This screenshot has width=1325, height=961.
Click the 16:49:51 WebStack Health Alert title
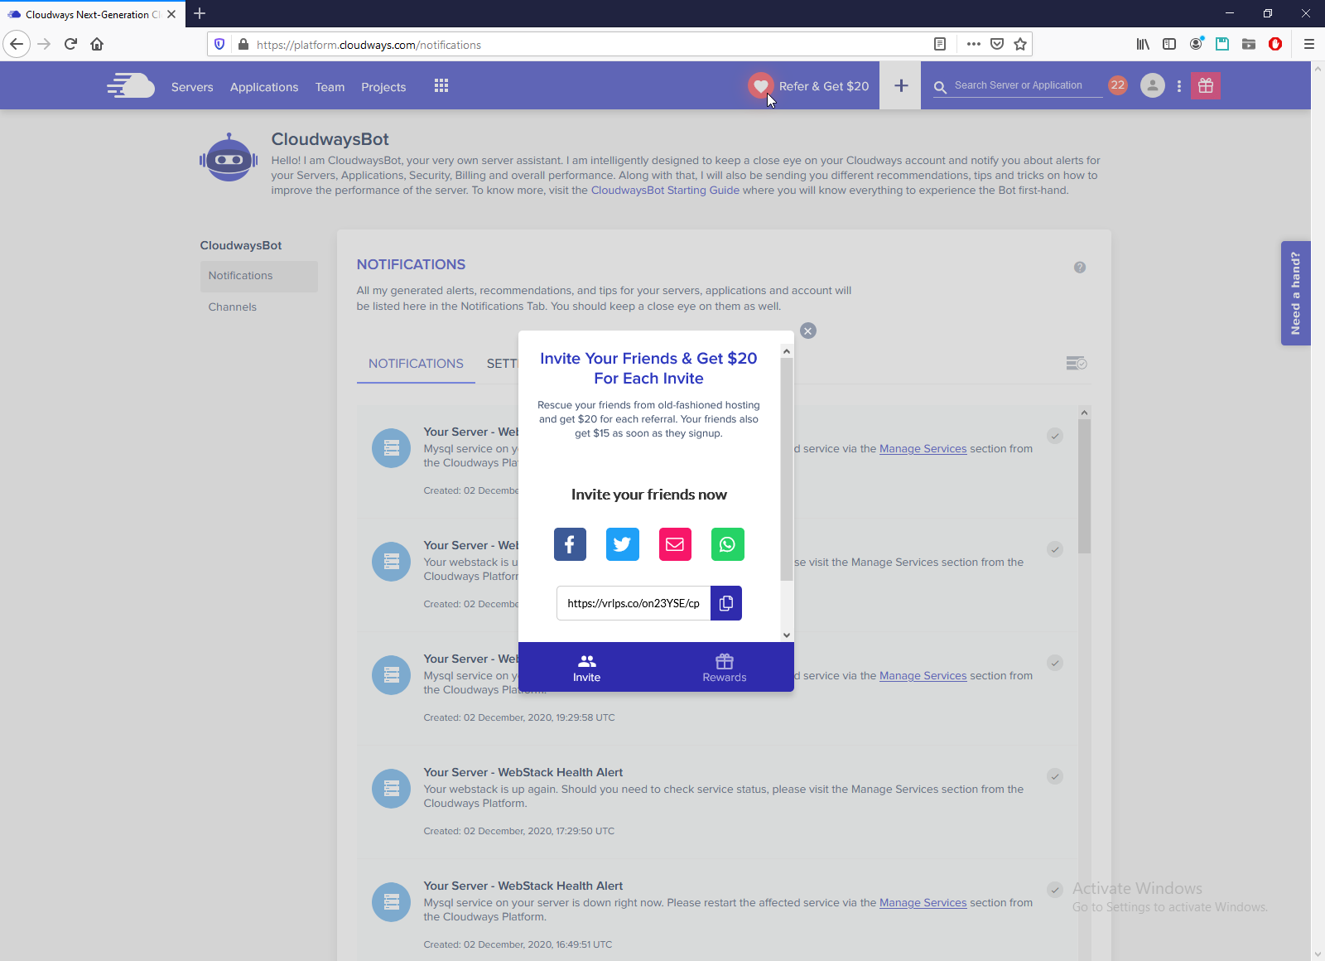(x=523, y=886)
